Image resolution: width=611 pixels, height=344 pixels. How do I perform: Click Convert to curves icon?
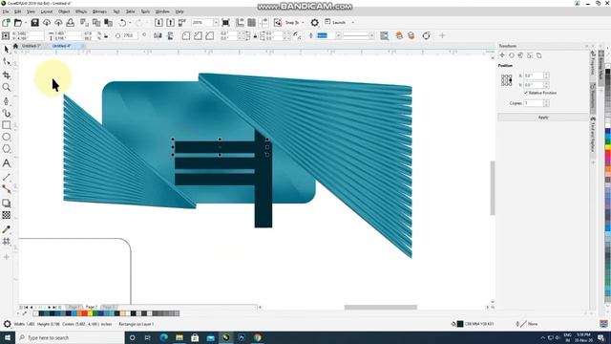[x=427, y=36]
